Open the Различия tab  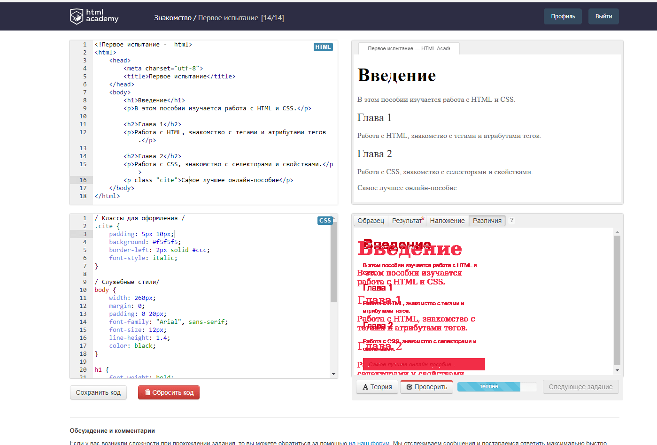pos(487,221)
